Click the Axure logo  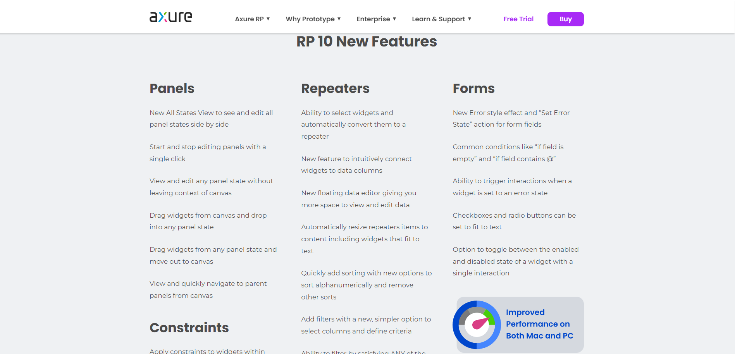click(171, 17)
